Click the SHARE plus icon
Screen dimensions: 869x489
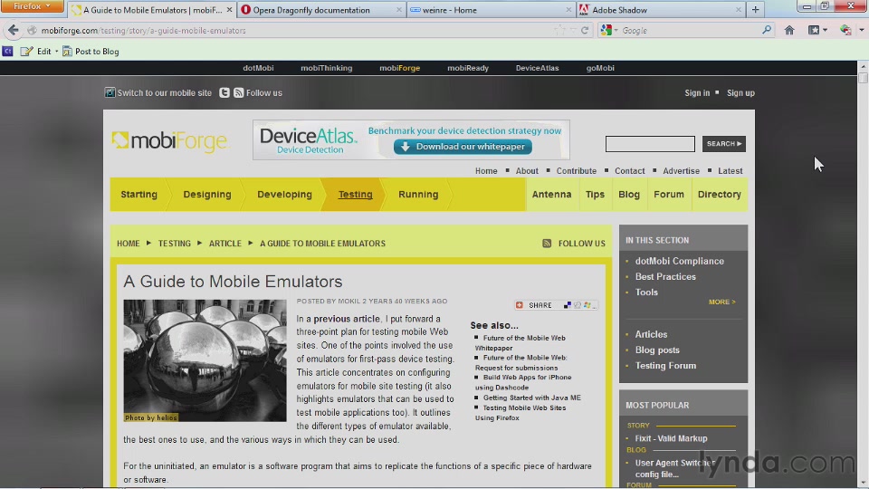point(520,305)
